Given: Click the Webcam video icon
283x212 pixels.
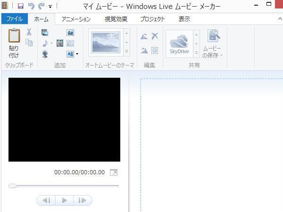Looking at the screenshot, I should 45,54.
